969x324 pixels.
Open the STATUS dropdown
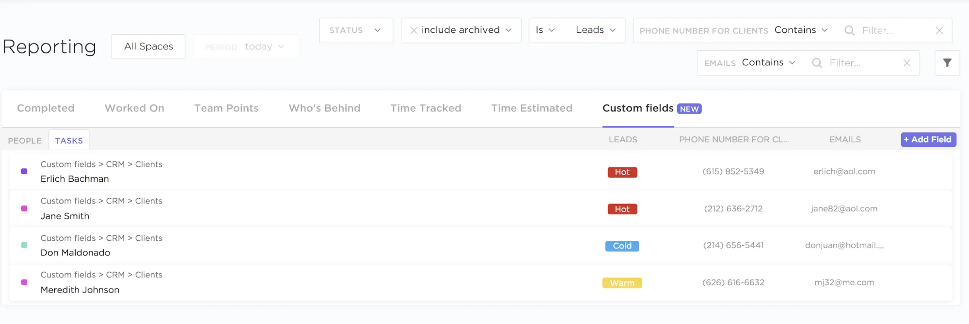tap(356, 30)
